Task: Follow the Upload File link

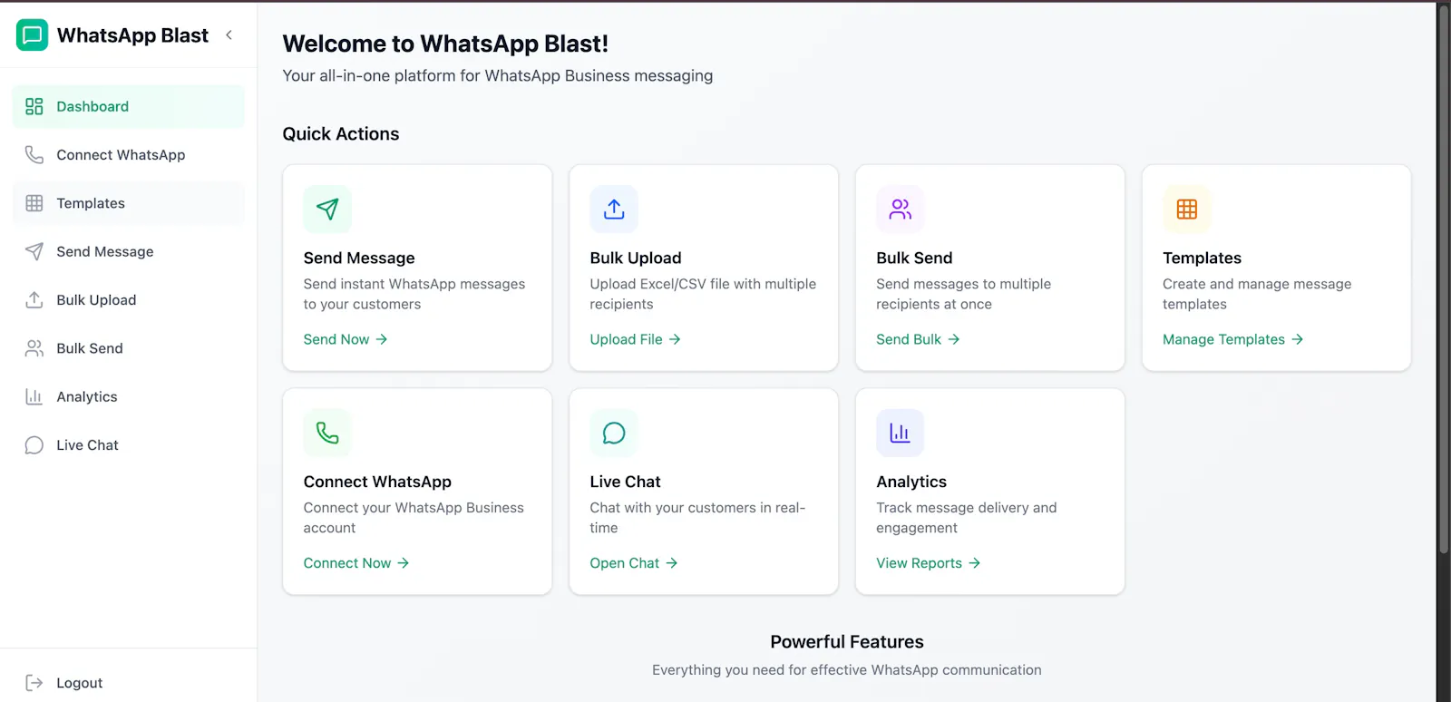Action: pos(636,339)
